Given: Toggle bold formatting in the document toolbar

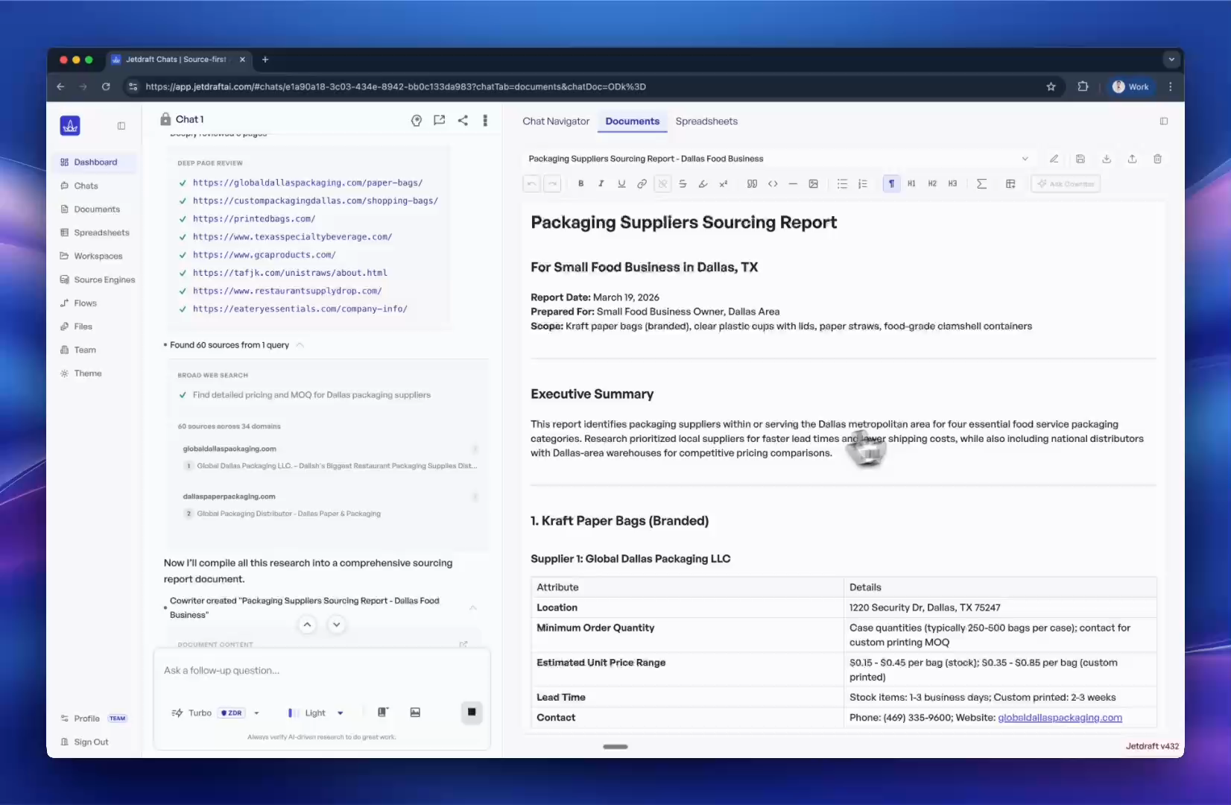Looking at the screenshot, I should tap(580, 183).
